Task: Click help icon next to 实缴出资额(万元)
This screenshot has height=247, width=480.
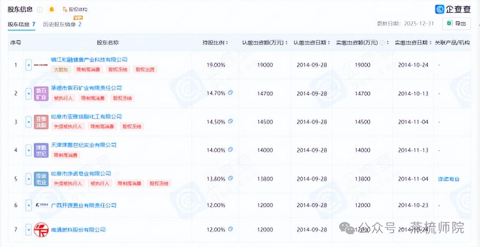Action: (x=382, y=43)
